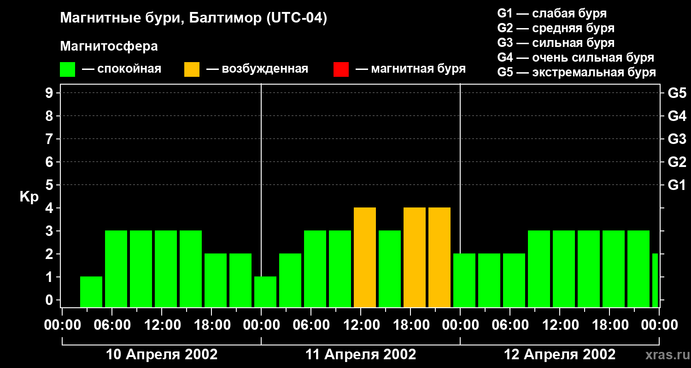Click the value 9 on the Kp axis
The width and height of the screenshot is (691, 368).
tap(50, 93)
